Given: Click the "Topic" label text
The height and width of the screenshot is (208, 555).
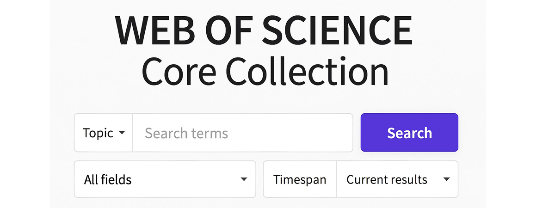Looking at the screenshot, I should coord(98,133).
